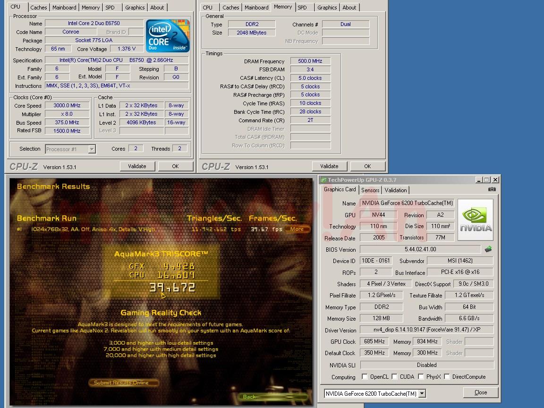Toggle the CUDA checkbox

(394, 377)
